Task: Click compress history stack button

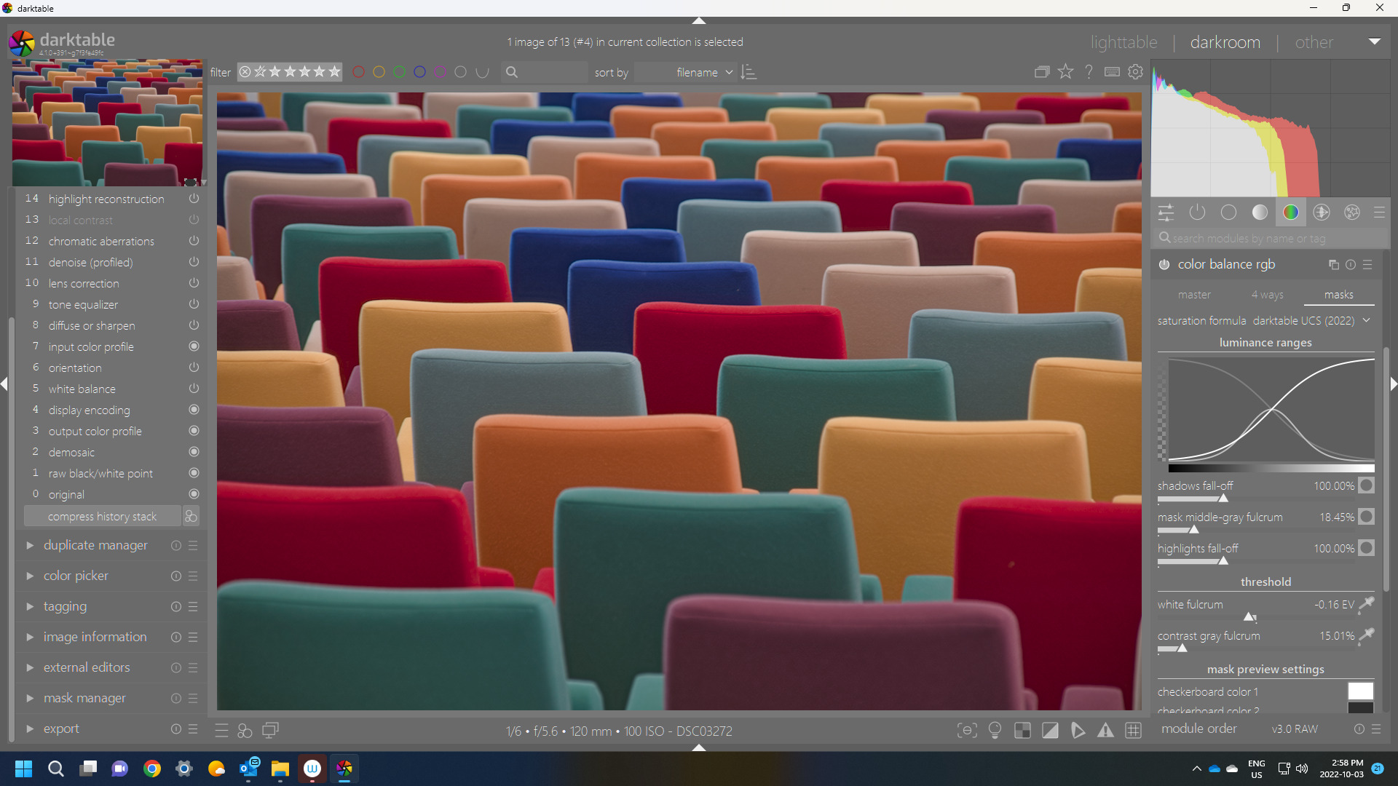Action: (102, 516)
